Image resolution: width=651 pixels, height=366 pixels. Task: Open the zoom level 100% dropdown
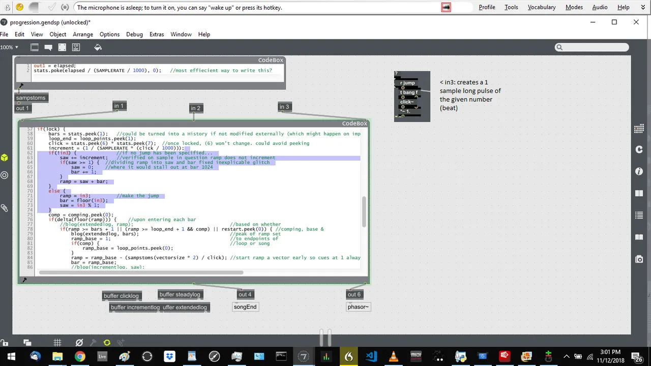9,47
